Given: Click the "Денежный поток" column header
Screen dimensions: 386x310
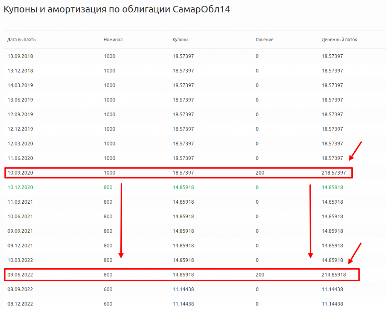Looking at the screenshot, I should coord(339,40).
